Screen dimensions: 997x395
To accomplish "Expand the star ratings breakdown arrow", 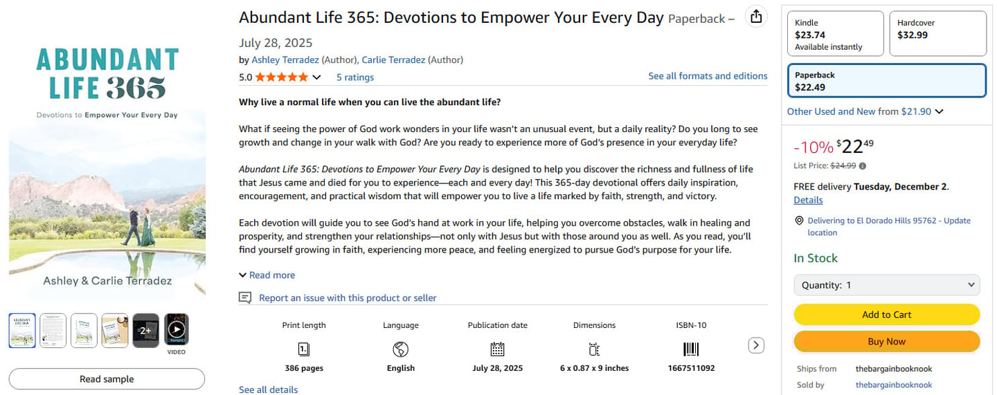I will coord(316,77).
